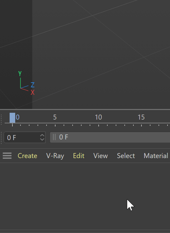The image size is (170, 233).
Task: Select the blue playhead at frame 0
Action: 12,118
